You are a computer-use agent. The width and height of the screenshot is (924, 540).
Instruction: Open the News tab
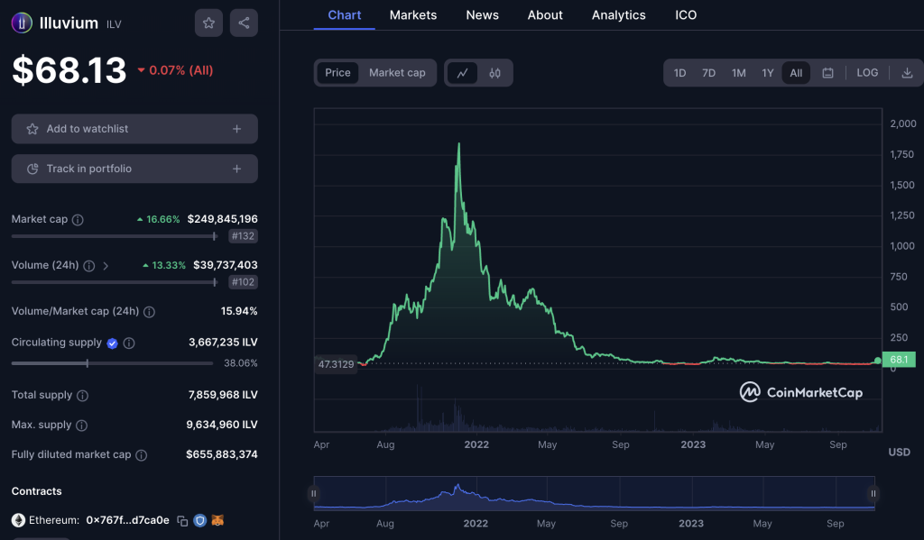coord(483,15)
